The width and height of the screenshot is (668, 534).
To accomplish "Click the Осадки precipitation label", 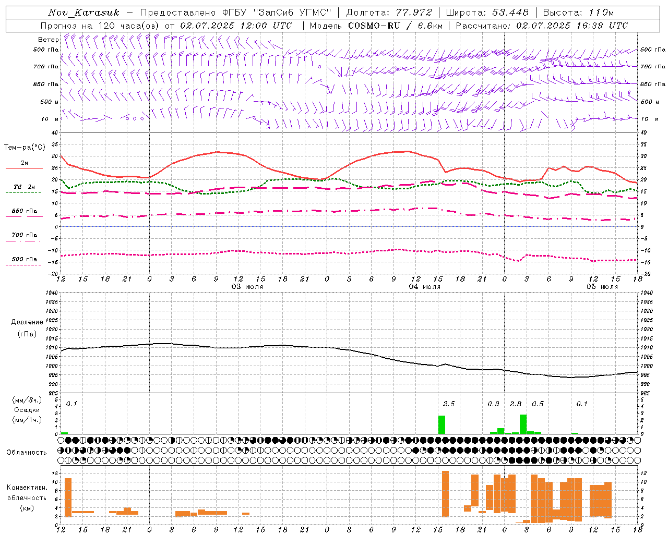I will [27, 410].
